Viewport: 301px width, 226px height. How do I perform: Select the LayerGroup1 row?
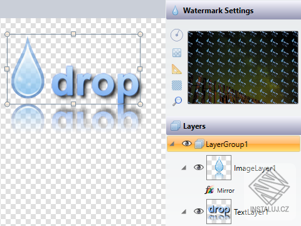pyautogui.click(x=233, y=144)
